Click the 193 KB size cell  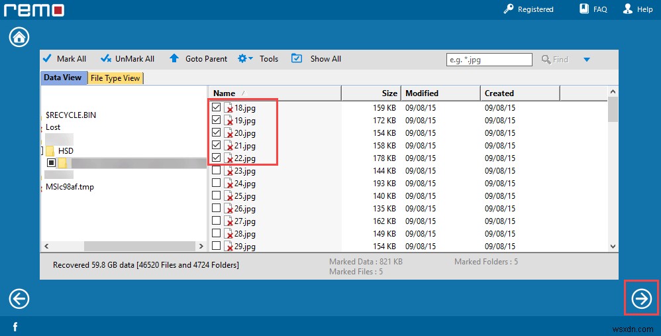tap(384, 184)
